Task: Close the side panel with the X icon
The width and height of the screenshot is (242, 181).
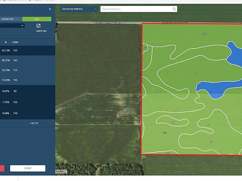Action: click(50, 9)
